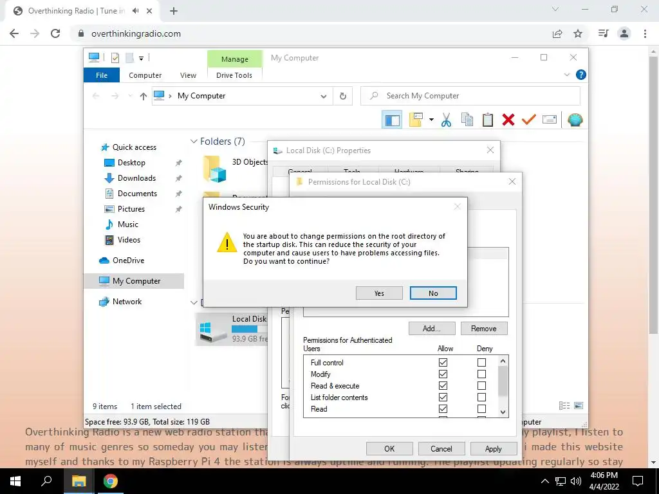659x494 pixels.
Task: Click the Paste clipboard icon
Action: click(488, 120)
